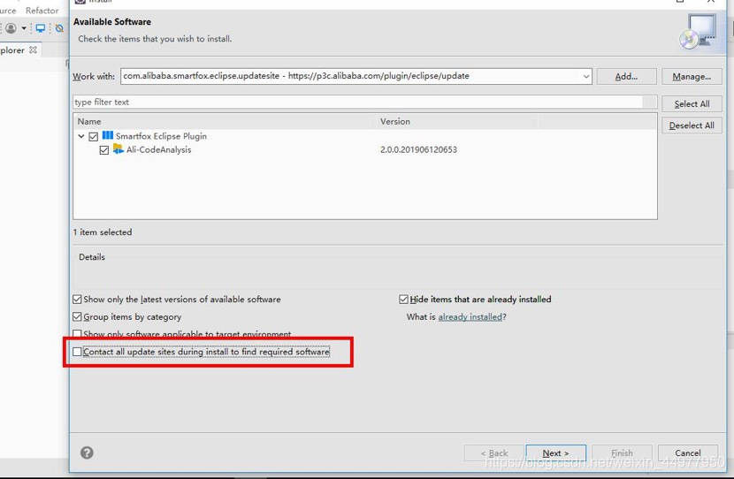Open the Refactor menu in Eclipse
734x479 pixels.
pos(42,11)
